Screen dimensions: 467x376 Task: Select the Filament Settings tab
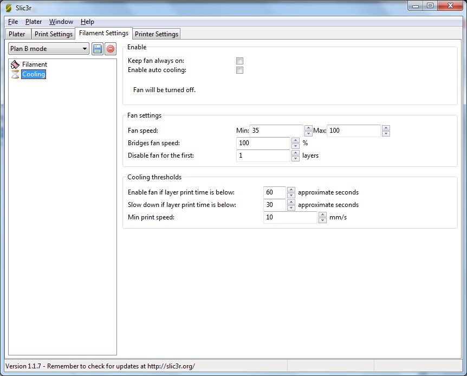[x=103, y=33]
